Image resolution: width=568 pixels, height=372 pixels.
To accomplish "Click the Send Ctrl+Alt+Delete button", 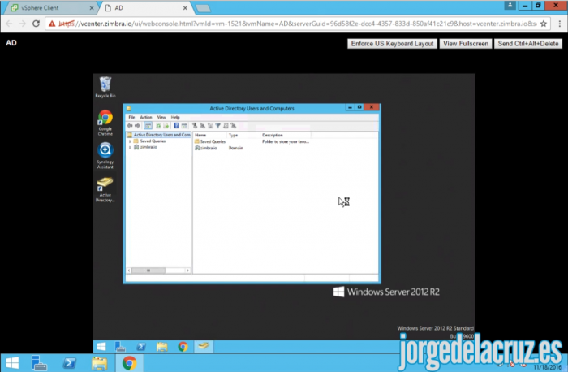I will [x=527, y=44].
